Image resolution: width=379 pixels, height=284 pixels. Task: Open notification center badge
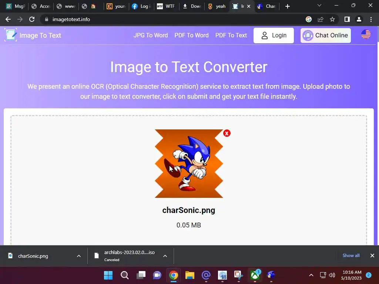(369, 275)
